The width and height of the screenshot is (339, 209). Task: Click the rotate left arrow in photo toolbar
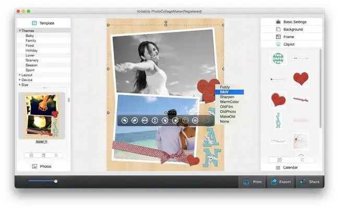coord(125,120)
